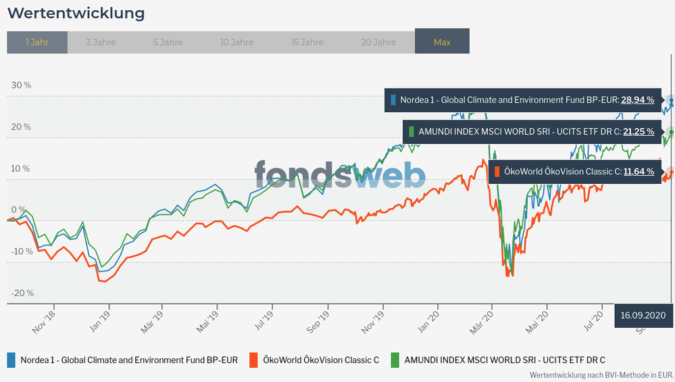Click the Wertentwicklung heading

tap(76, 13)
